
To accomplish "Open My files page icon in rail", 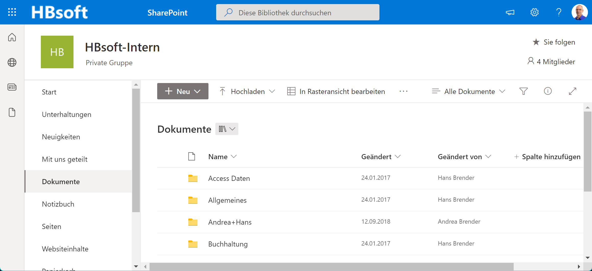I will 12,112.
